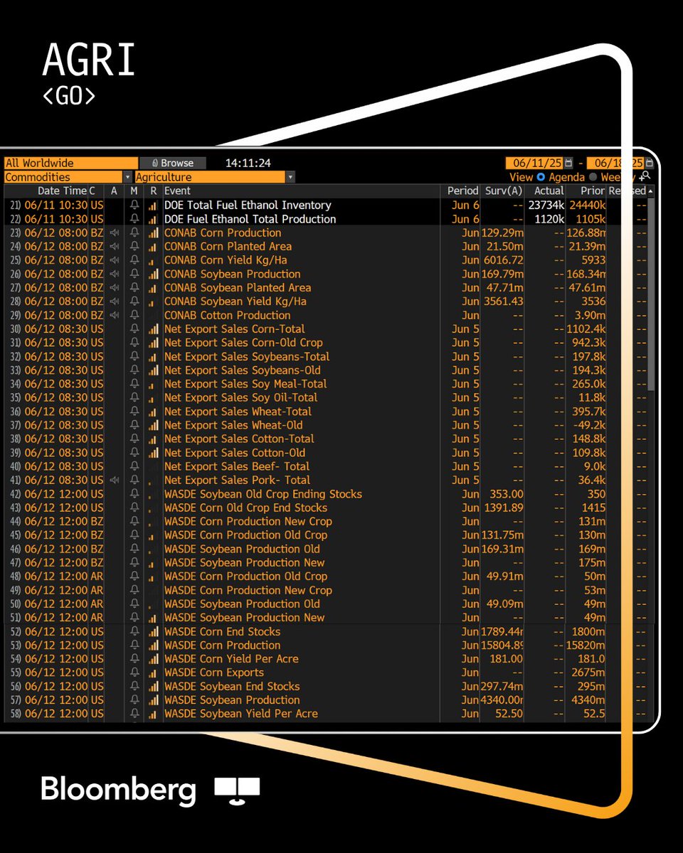Click speaker icon on CONAB Cotton Production row
The height and width of the screenshot is (853, 683).
(114, 316)
